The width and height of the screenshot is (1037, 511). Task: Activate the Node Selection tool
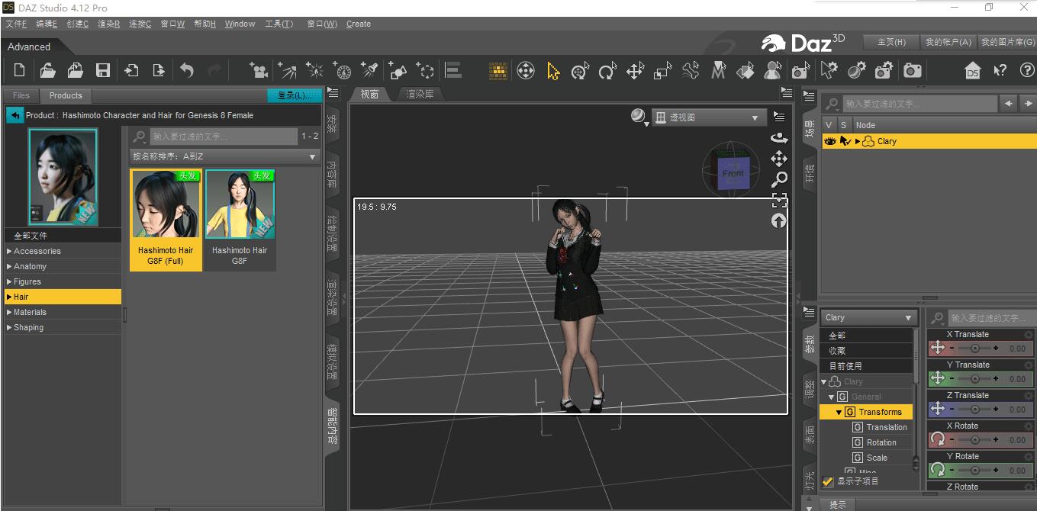554,70
